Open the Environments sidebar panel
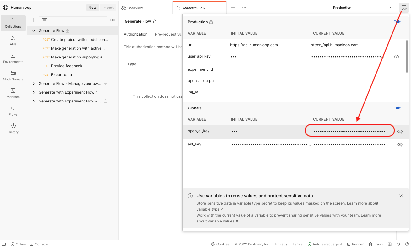This screenshot has height=247, width=411. point(13,58)
